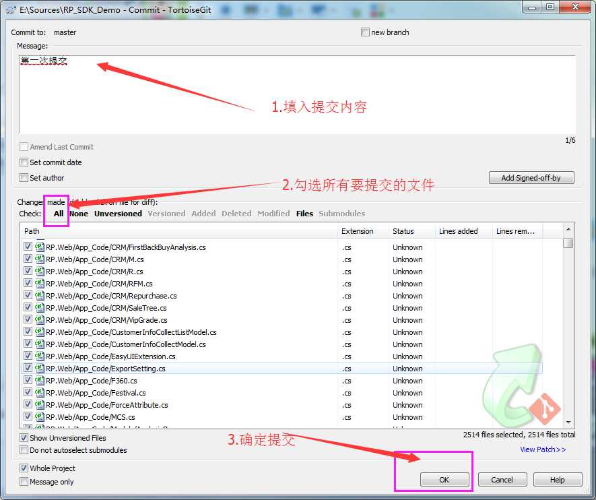Uncheck the VipGrade.cs file checkbox
The image size is (596, 500).
(28, 319)
